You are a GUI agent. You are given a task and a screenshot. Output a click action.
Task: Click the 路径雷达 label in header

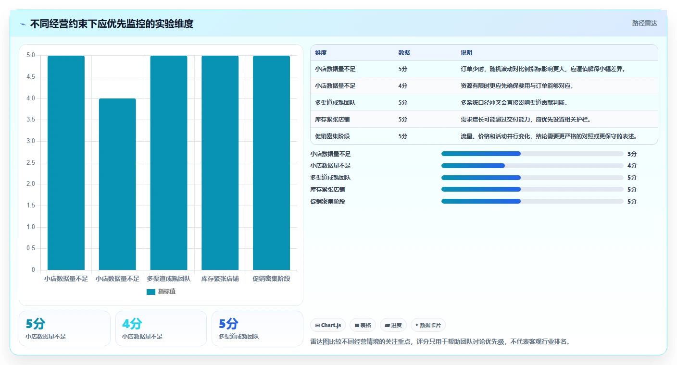point(644,23)
